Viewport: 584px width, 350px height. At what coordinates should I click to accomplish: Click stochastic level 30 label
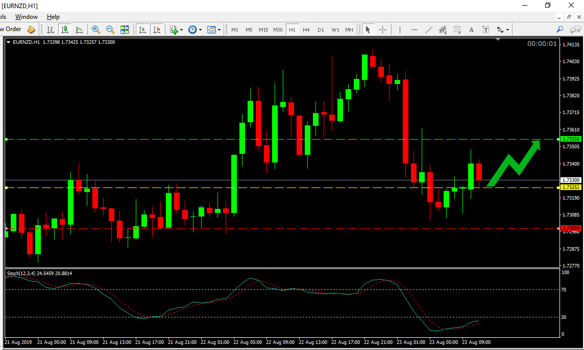click(564, 317)
